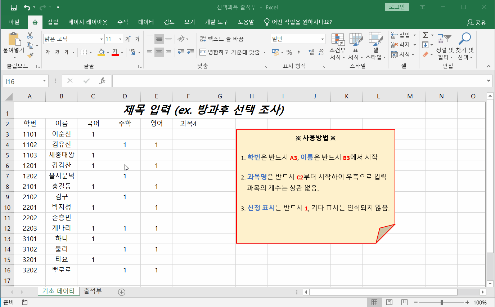The width and height of the screenshot is (495, 307).
Task: Open the font size dropdown showing 11
Action: click(x=120, y=39)
